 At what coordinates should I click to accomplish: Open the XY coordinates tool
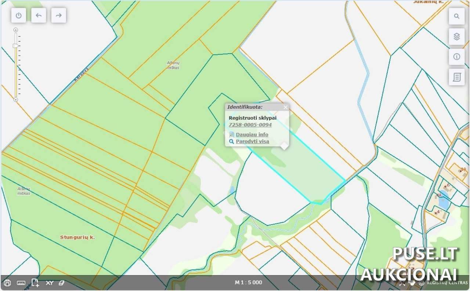[x=50, y=283]
